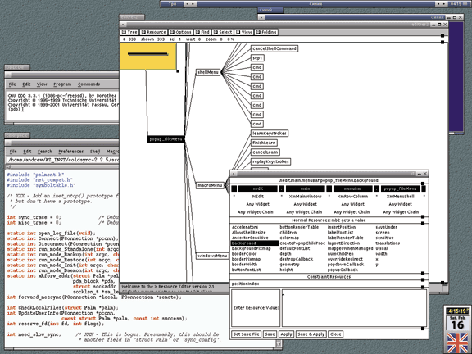Click the Apply button
The image size is (472, 354).
click(286, 334)
